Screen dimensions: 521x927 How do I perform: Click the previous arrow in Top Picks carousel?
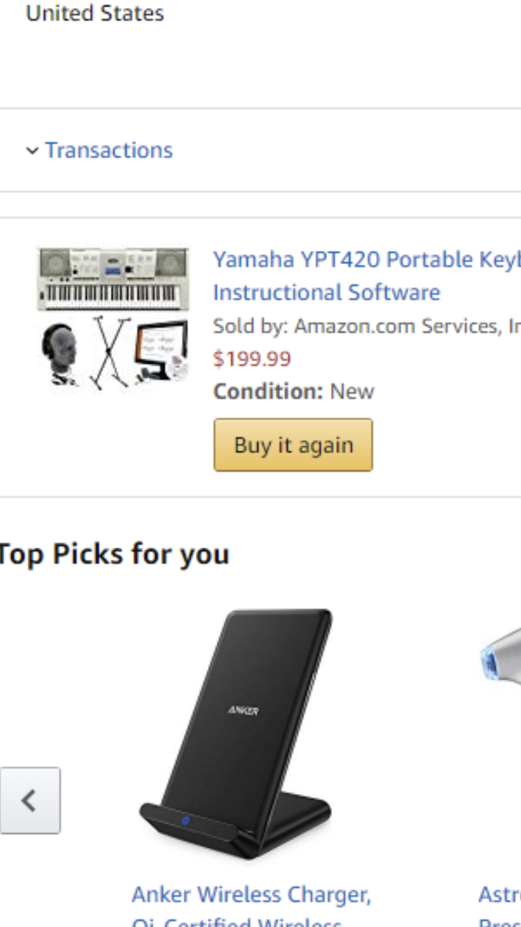pos(30,800)
